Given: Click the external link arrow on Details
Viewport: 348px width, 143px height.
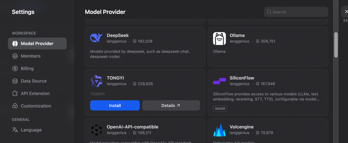Looking at the screenshot, I should 178,106.
